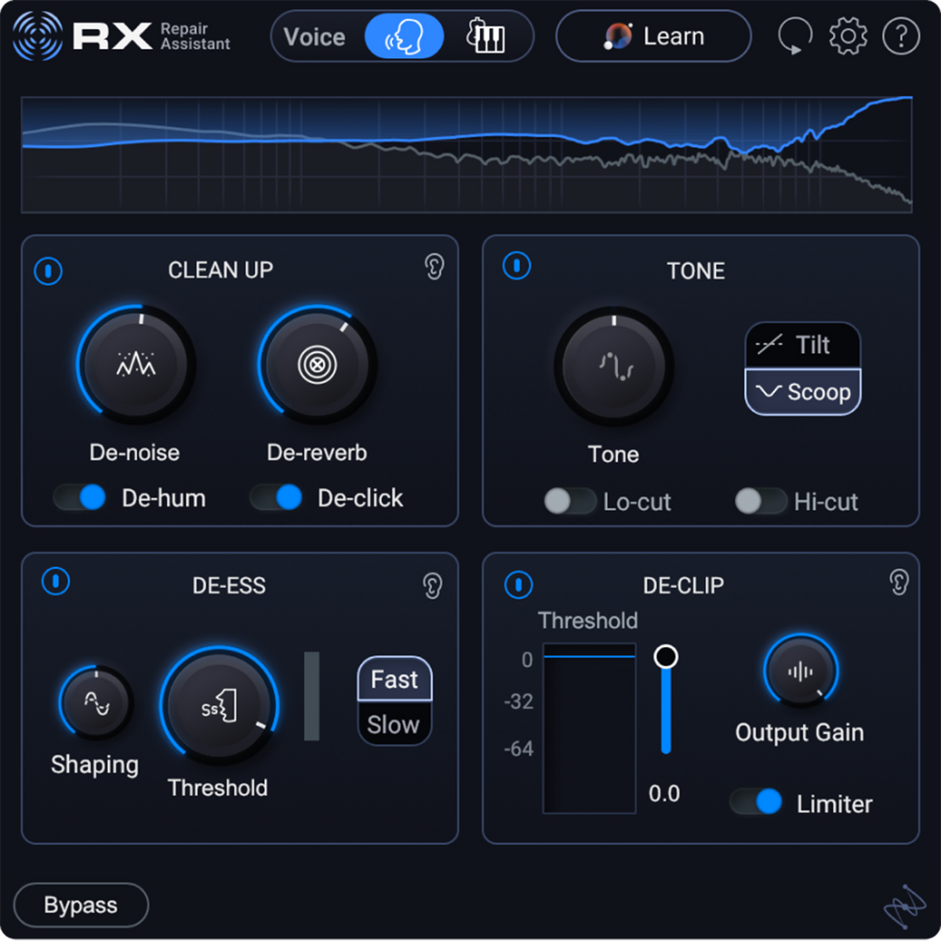The height and width of the screenshot is (941, 941).
Task: Click the -32 scale marking
Action: point(518,701)
